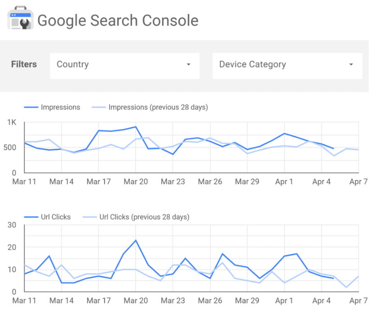Click the Google Search Console title
This screenshot has height=314, width=380.
pos(118,21)
